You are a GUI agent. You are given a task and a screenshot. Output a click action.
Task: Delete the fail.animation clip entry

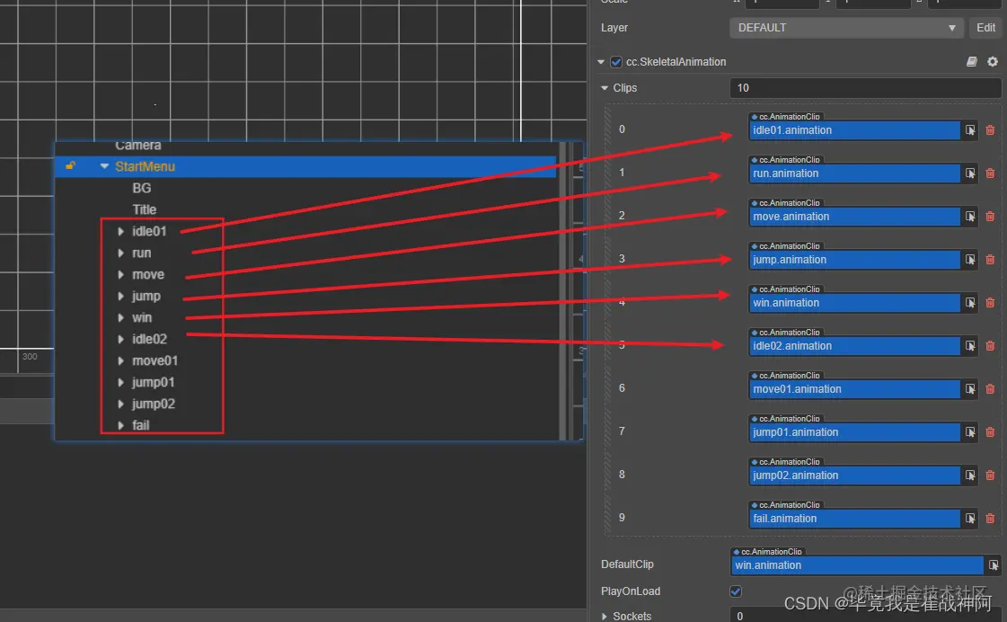tap(990, 519)
